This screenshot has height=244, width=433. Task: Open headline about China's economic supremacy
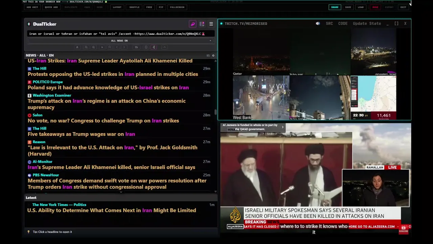(107, 104)
